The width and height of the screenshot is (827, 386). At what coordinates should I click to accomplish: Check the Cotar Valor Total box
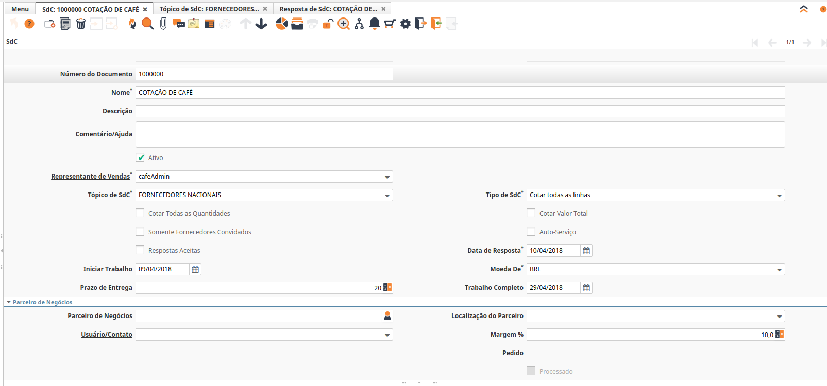[x=531, y=213]
